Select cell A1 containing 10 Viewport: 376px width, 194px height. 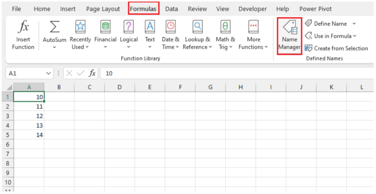click(29, 97)
